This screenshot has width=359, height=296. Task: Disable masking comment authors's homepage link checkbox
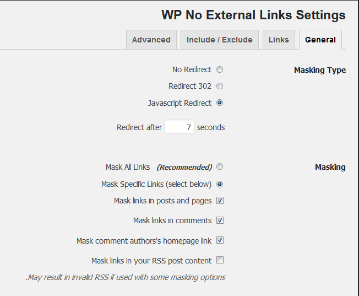click(x=220, y=241)
